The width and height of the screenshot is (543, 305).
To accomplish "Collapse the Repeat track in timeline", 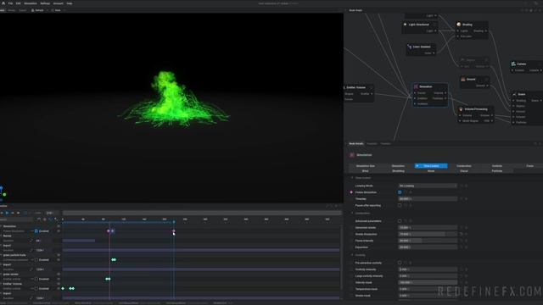I will (1, 236).
